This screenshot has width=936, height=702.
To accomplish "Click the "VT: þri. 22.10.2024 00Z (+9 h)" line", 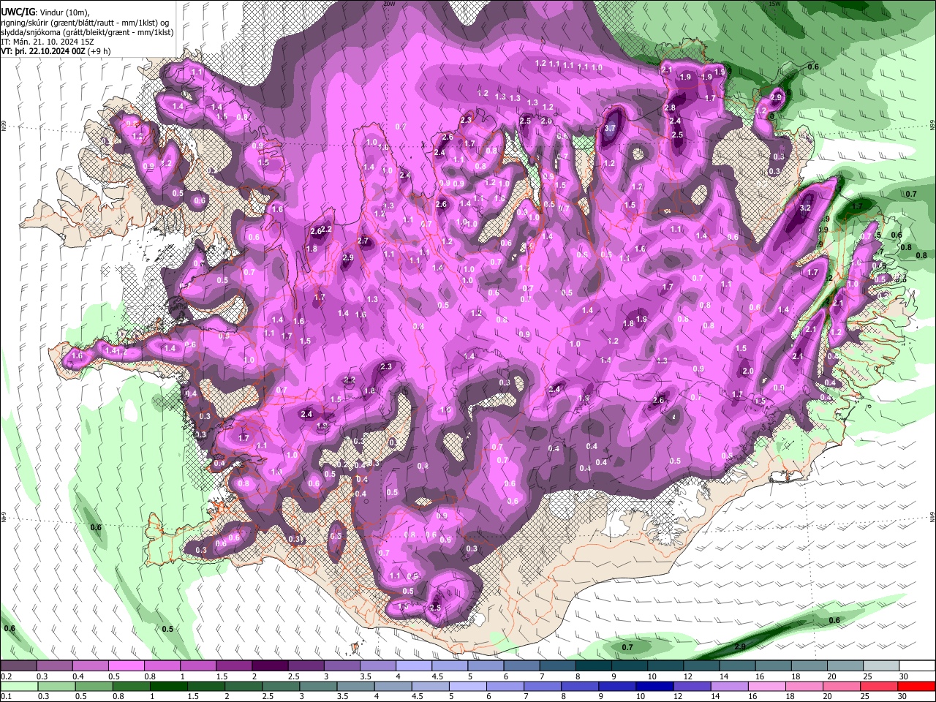I will (56, 52).
